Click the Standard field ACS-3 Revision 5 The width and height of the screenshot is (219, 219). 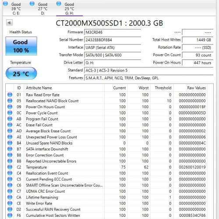149,71
